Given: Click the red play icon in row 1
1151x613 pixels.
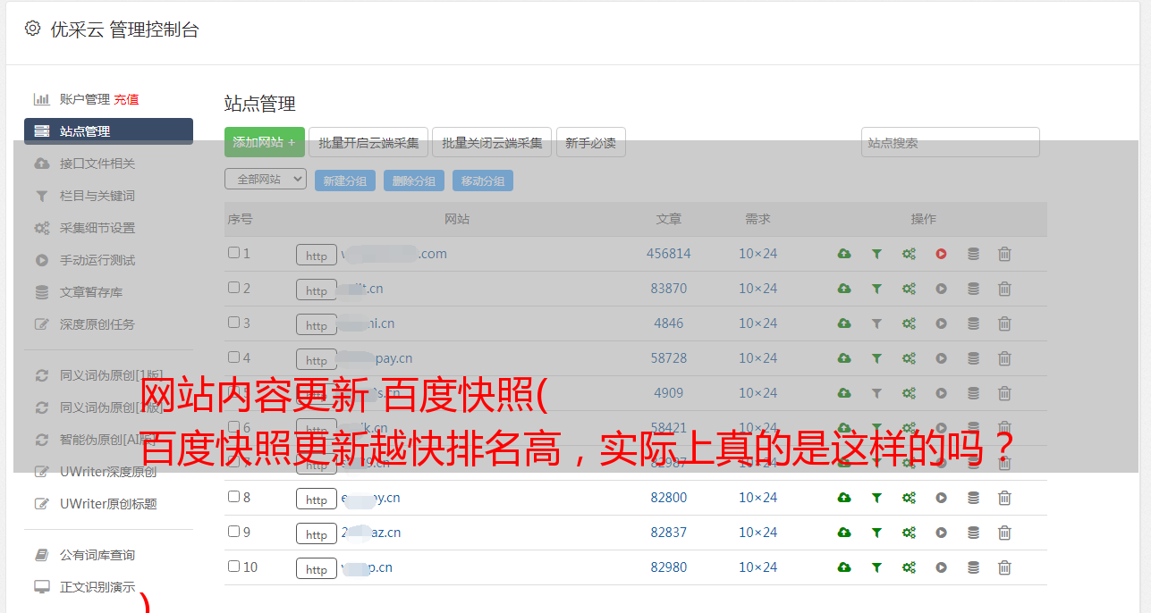Looking at the screenshot, I should click(941, 254).
